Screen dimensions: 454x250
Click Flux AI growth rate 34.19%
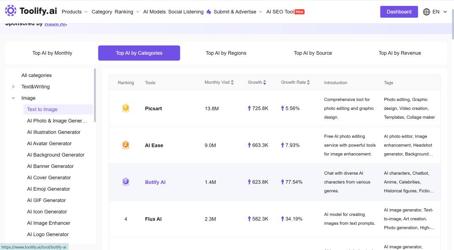pos(294,219)
